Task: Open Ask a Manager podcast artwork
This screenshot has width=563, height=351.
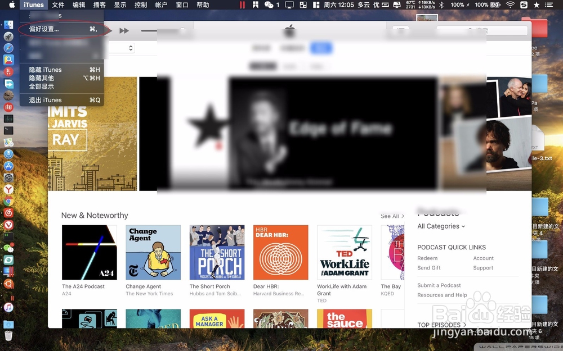Action: coord(217,318)
